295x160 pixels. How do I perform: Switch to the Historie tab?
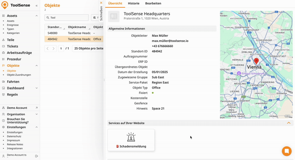(x=133, y=3)
